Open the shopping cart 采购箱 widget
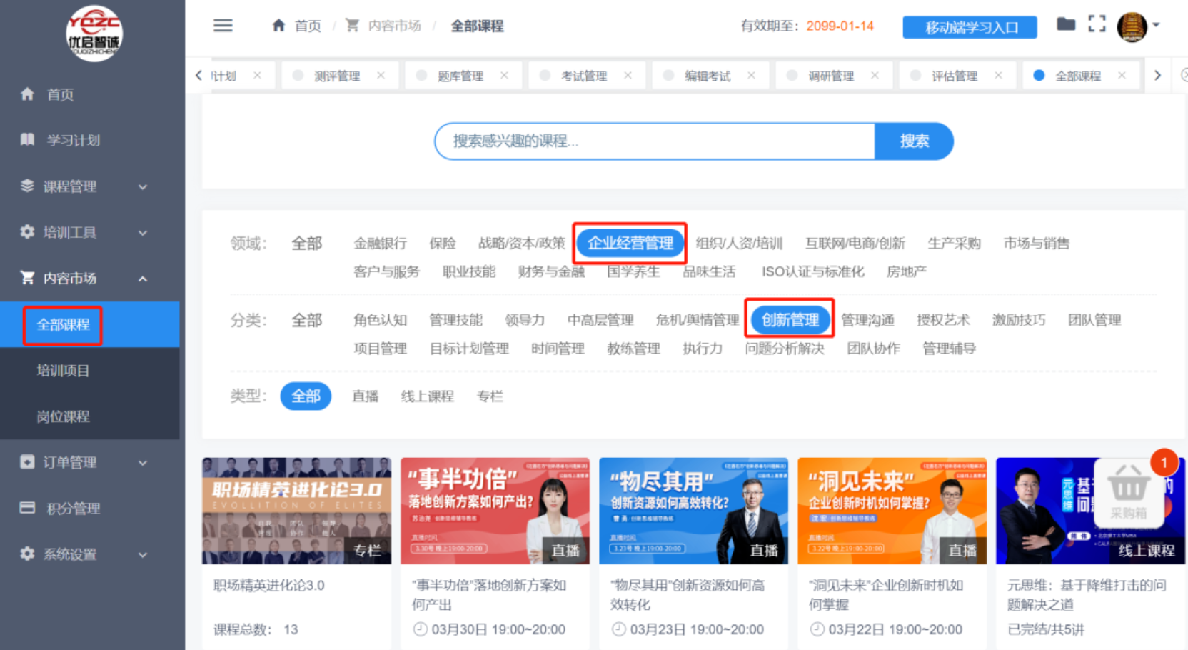 [1128, 491]
